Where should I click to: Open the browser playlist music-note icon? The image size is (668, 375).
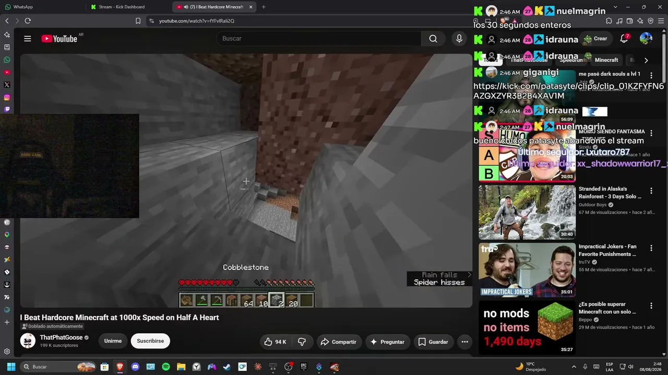point(619,21)
